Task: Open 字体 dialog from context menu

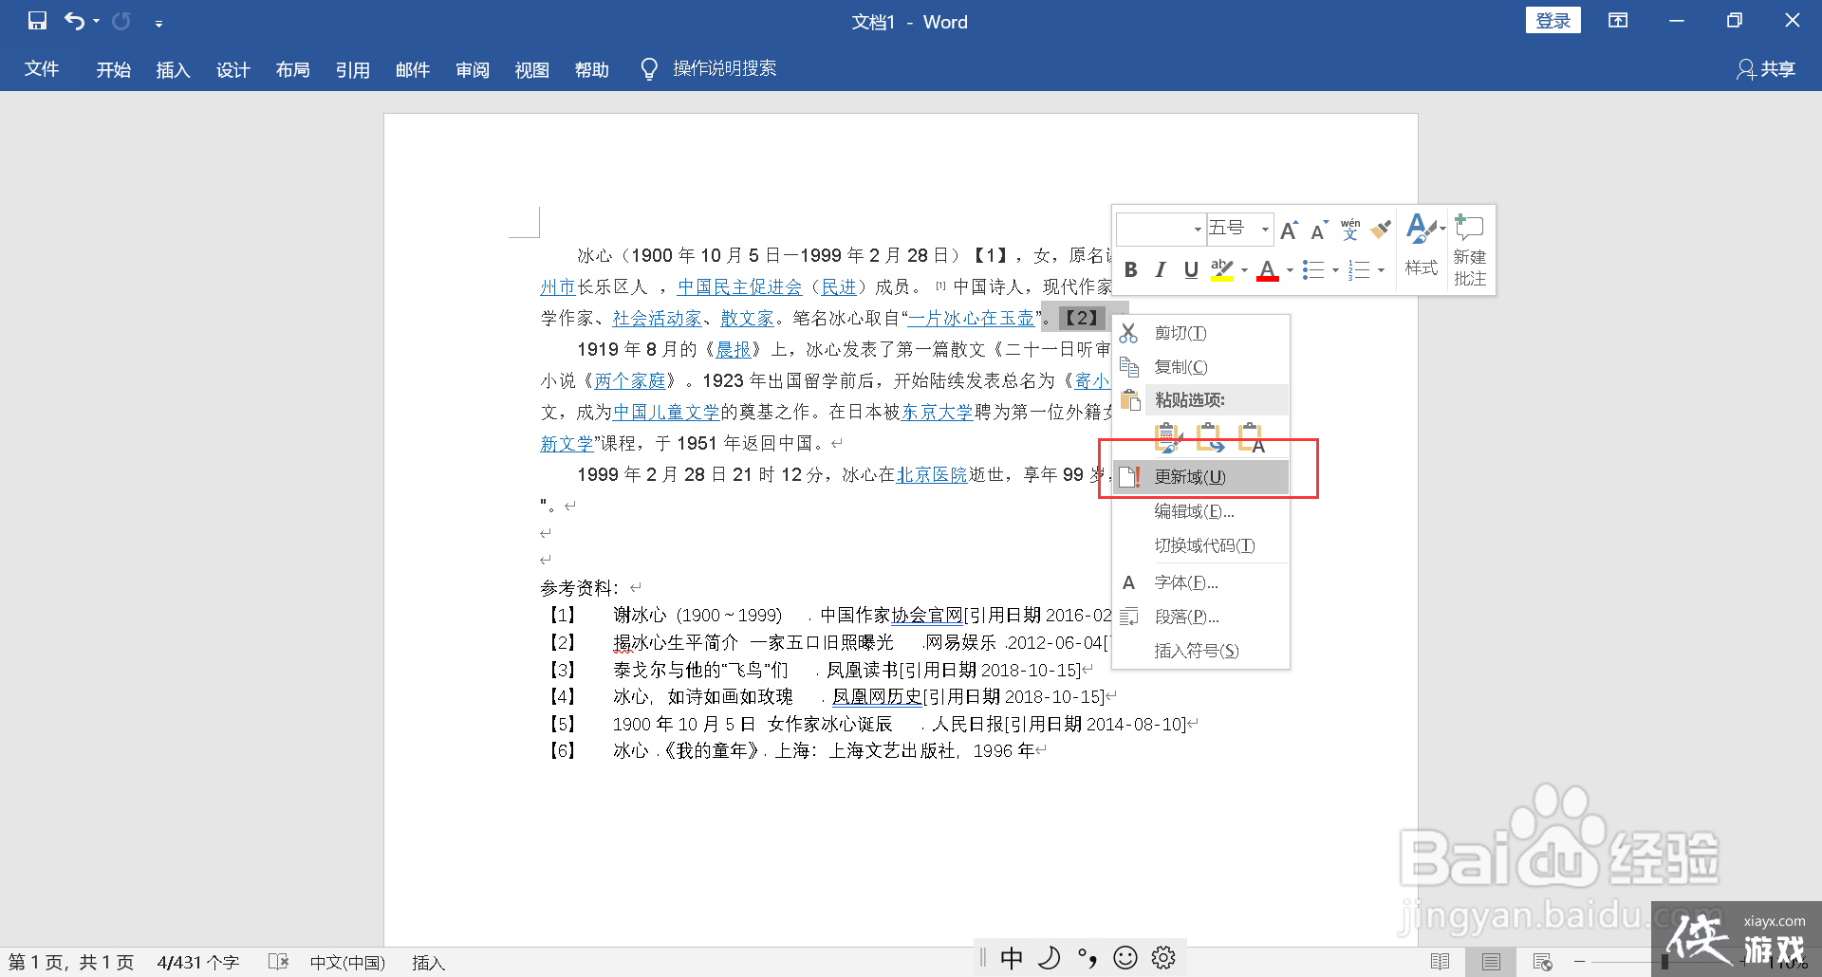Action: point(1200,582)
